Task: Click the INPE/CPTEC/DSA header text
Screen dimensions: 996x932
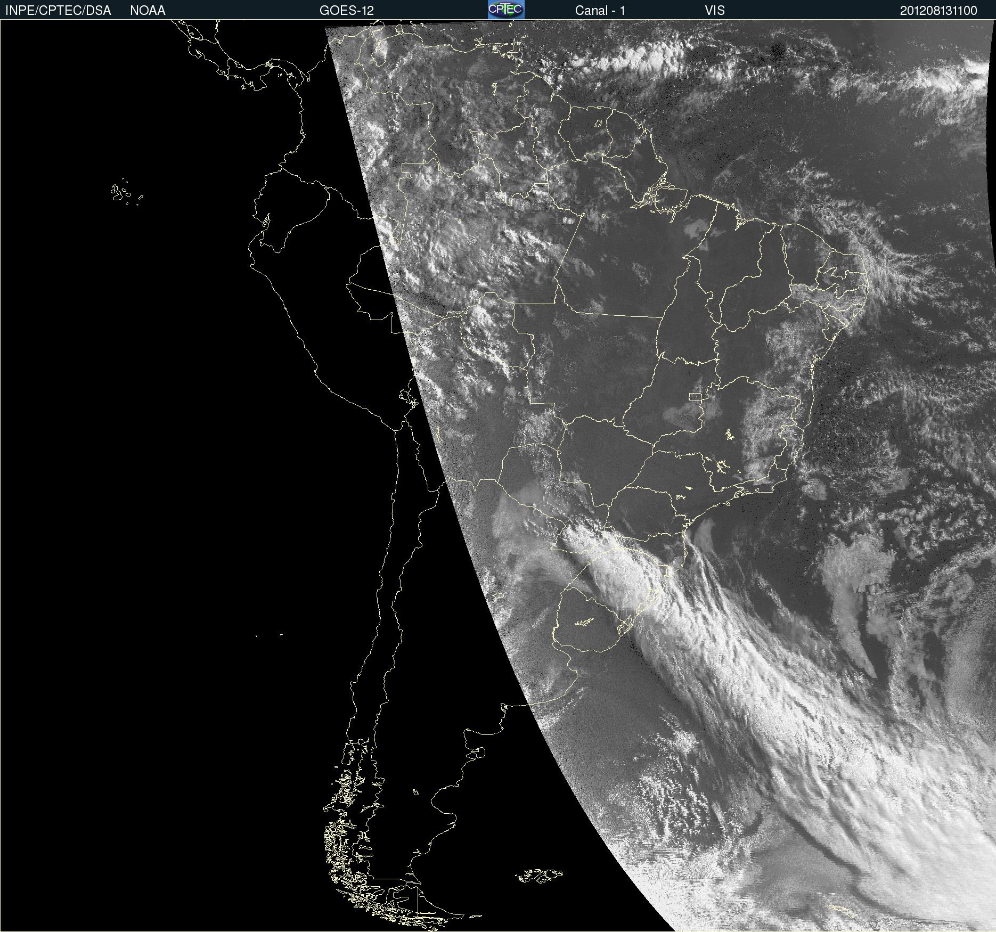Action: (x=58, y=11)
